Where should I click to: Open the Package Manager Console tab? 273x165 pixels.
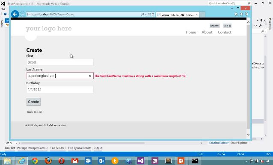coord(33,148)
